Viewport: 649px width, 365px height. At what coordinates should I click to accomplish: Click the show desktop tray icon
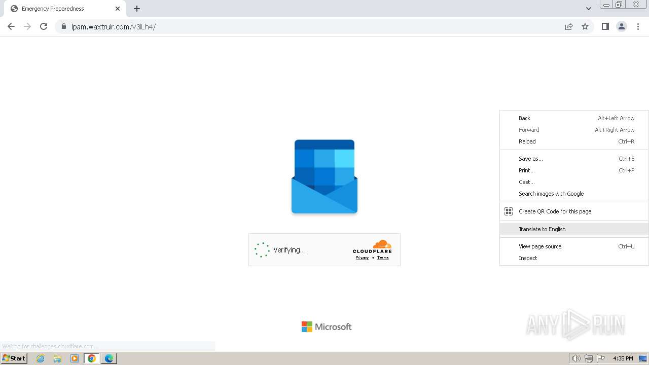(643, 358)
